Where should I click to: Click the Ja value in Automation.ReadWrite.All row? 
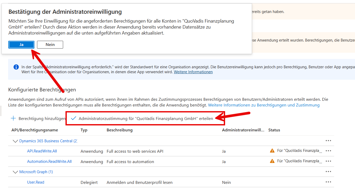[x=224, y=162]
